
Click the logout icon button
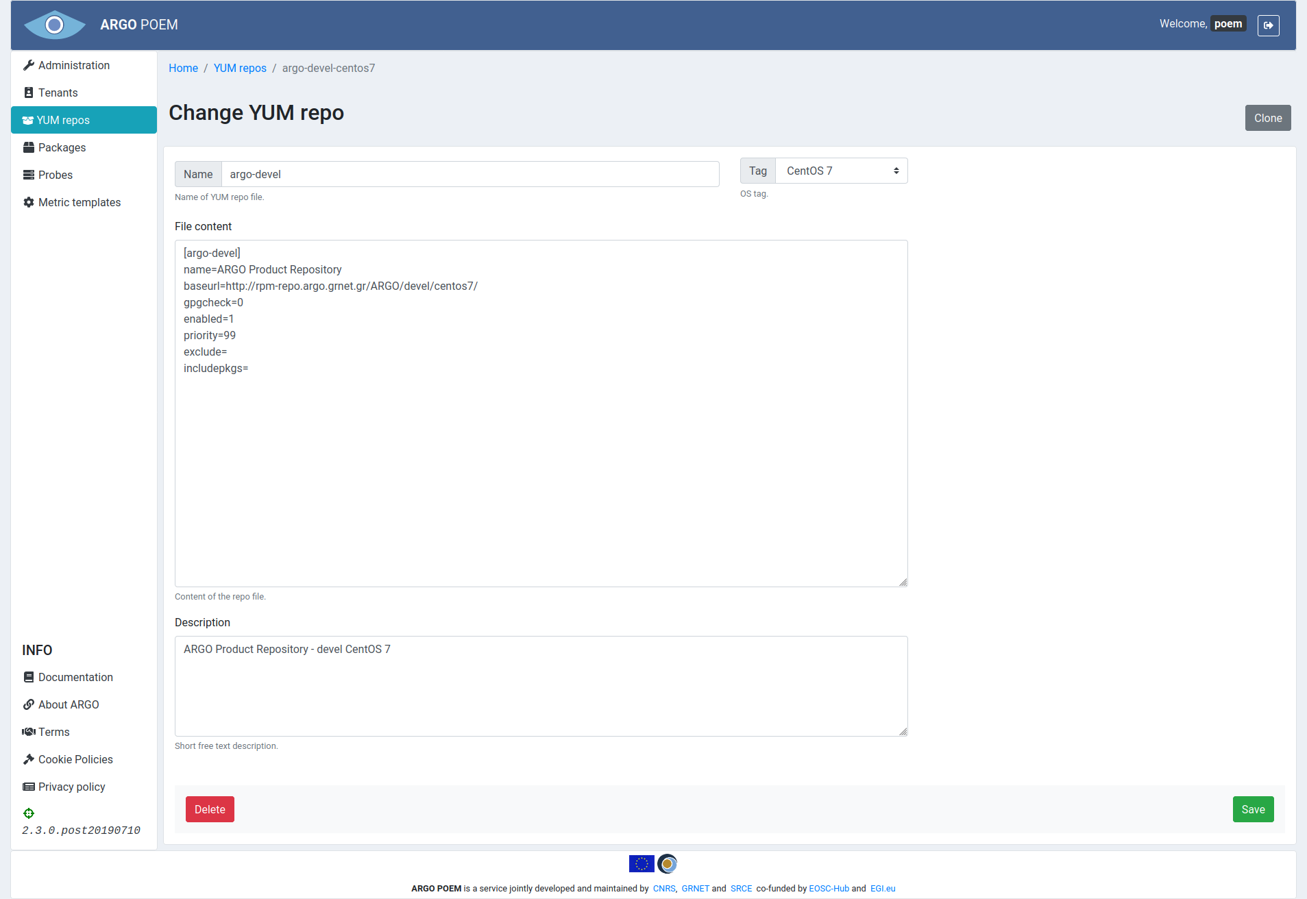click(1268, 25)
